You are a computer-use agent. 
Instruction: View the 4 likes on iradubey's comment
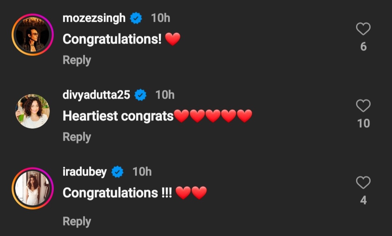(x=363, y=200)
